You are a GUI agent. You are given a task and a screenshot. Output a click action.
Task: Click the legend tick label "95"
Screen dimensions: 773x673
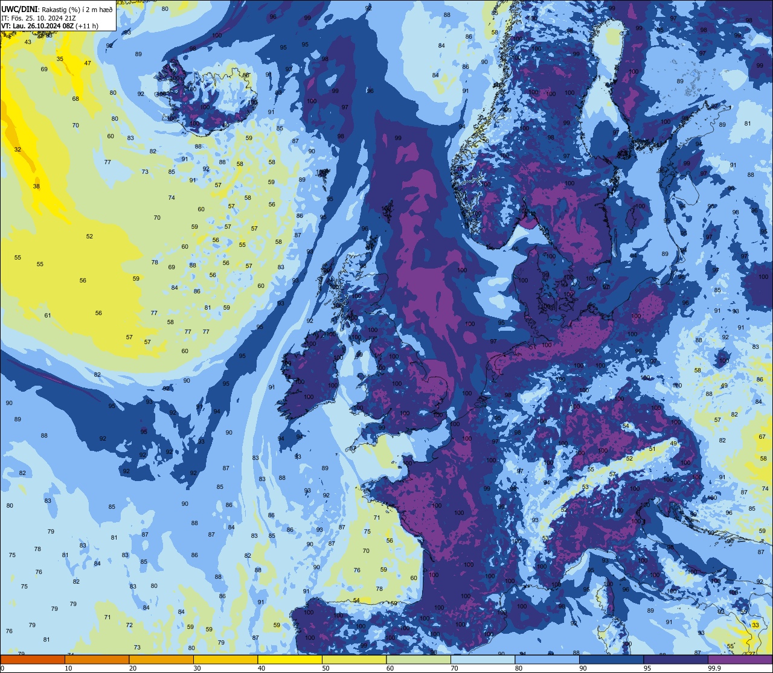pos(647,668)
